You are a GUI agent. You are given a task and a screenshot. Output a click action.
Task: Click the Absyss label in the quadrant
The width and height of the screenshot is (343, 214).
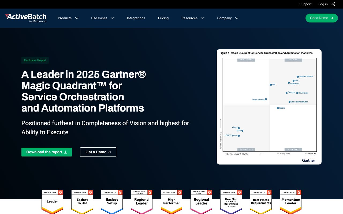point(235,128)
